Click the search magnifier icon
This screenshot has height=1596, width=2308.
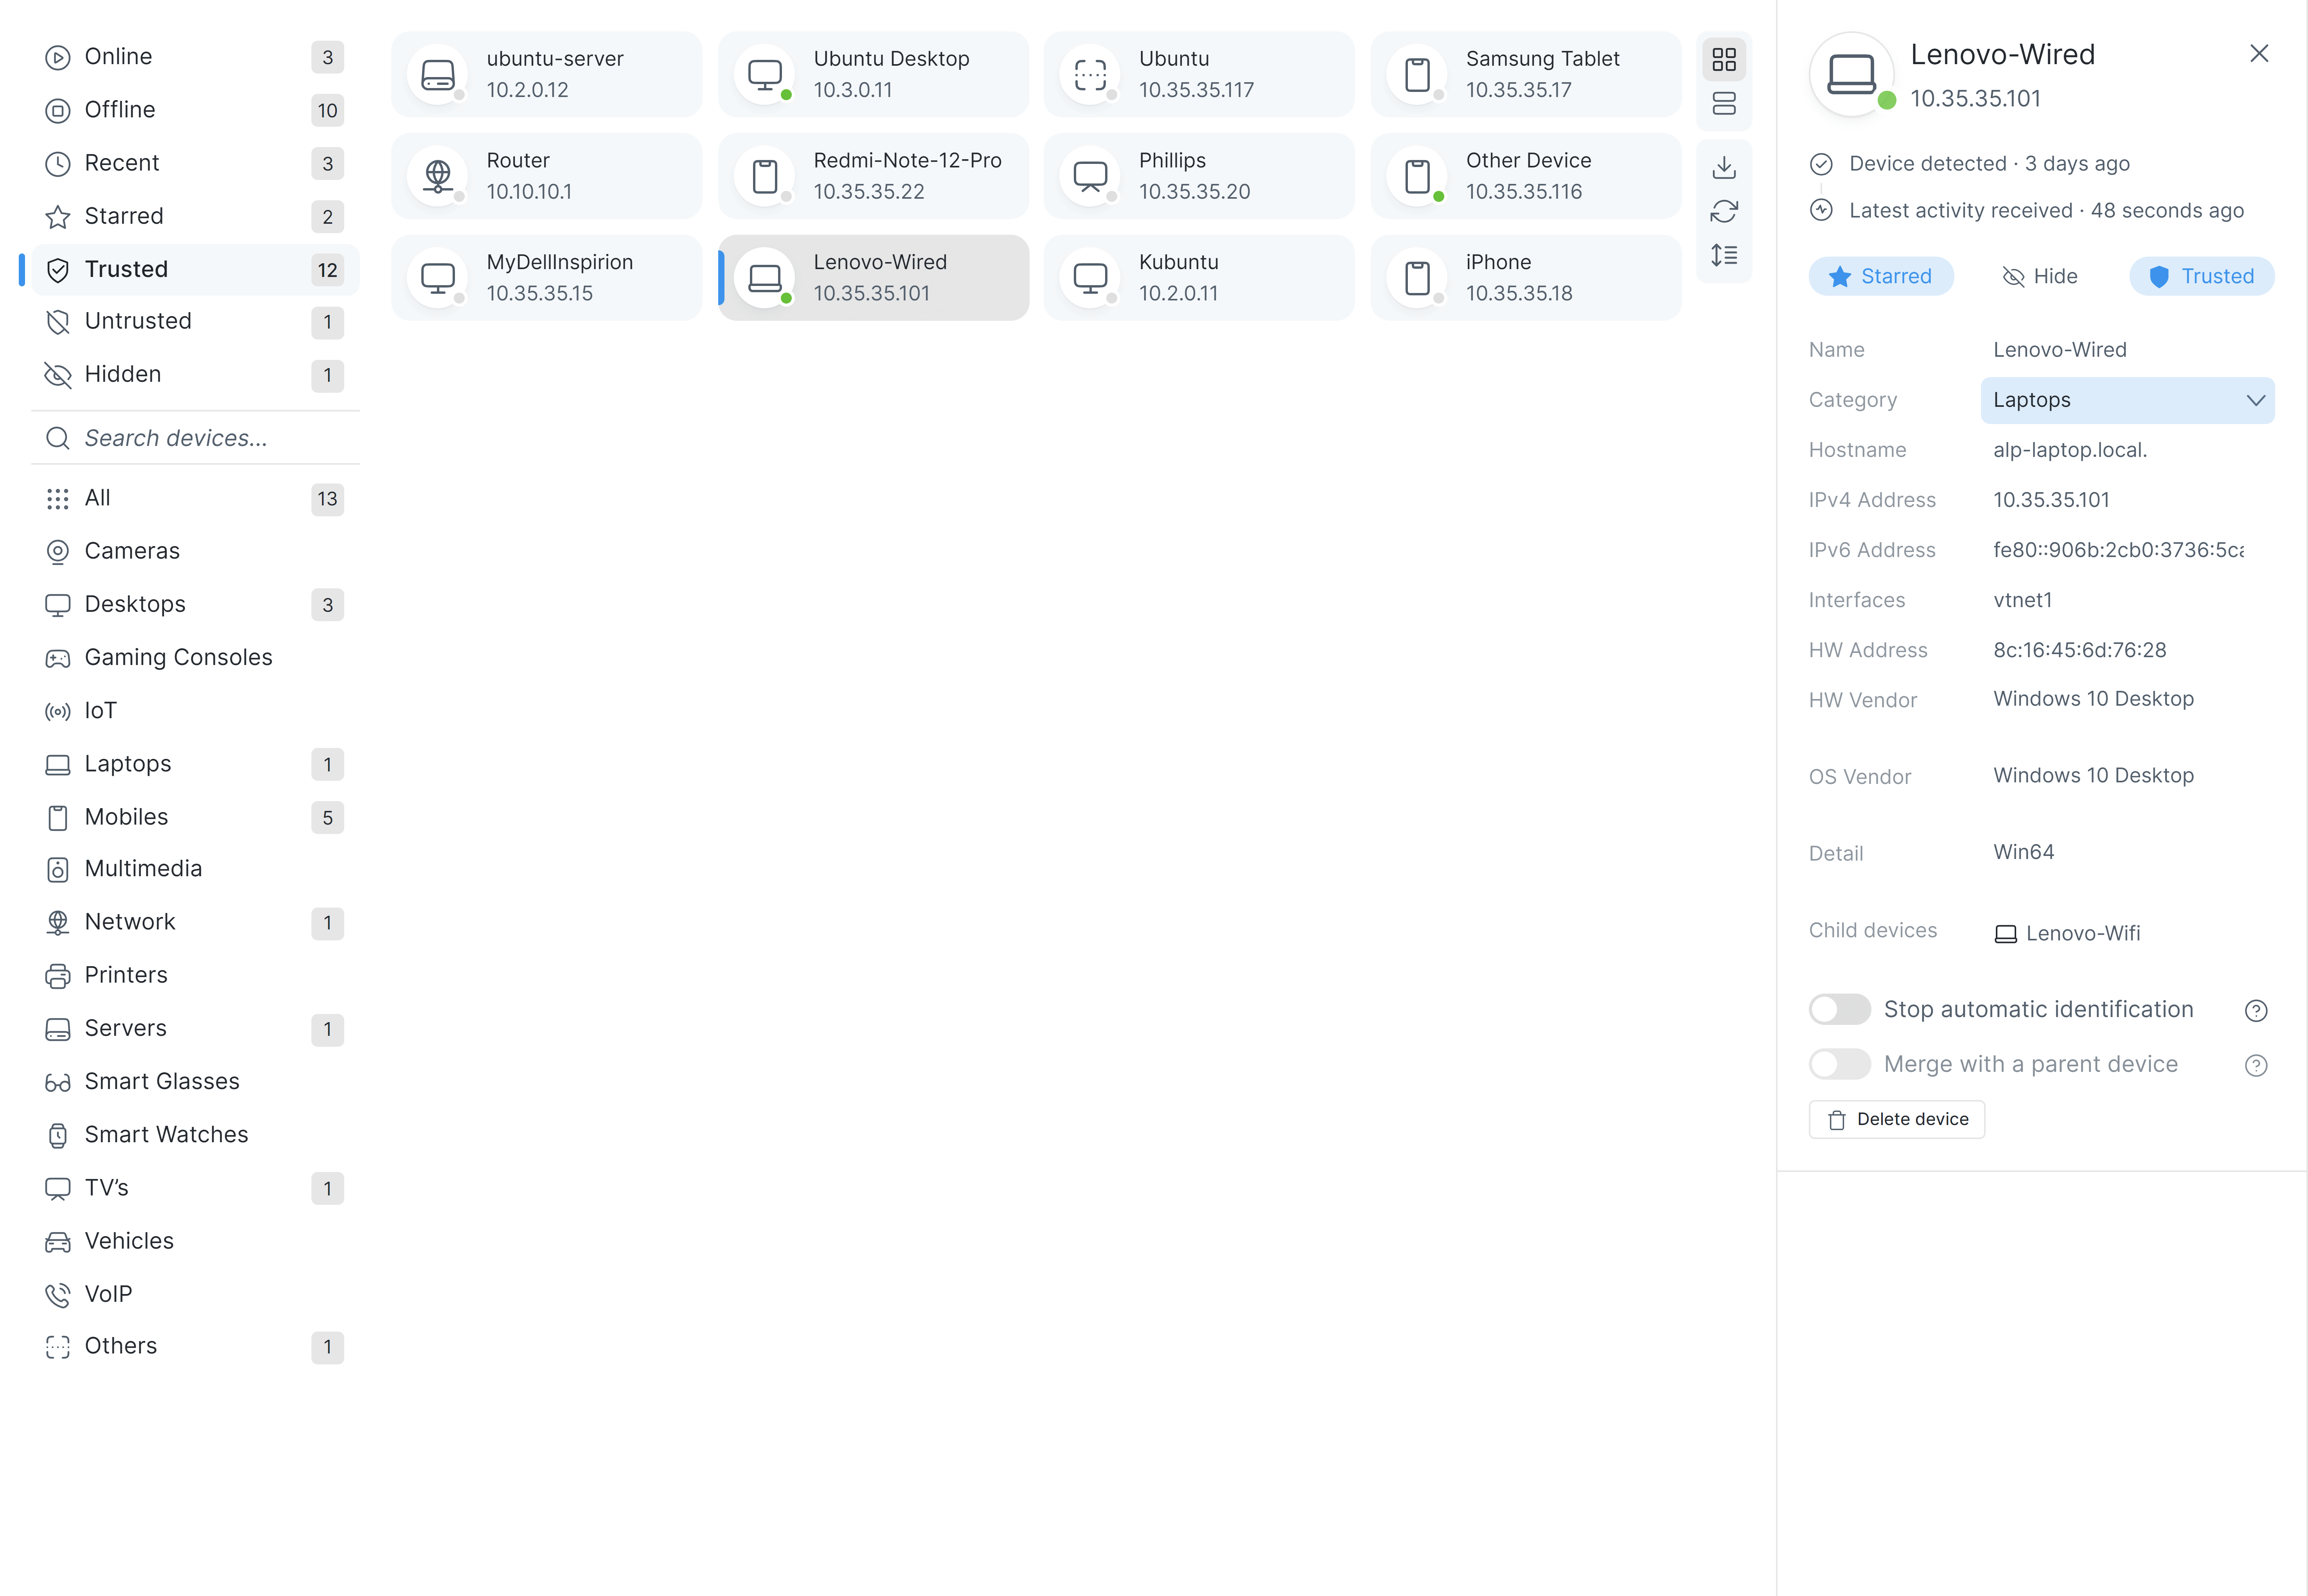point(58,438)
